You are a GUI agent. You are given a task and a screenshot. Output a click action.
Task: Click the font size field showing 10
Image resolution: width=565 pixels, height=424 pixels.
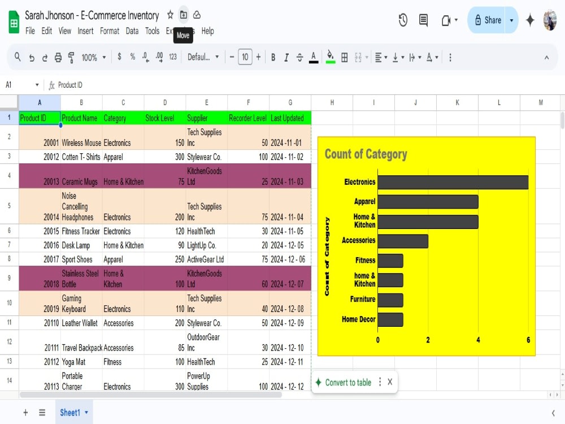tap(245, 57)
